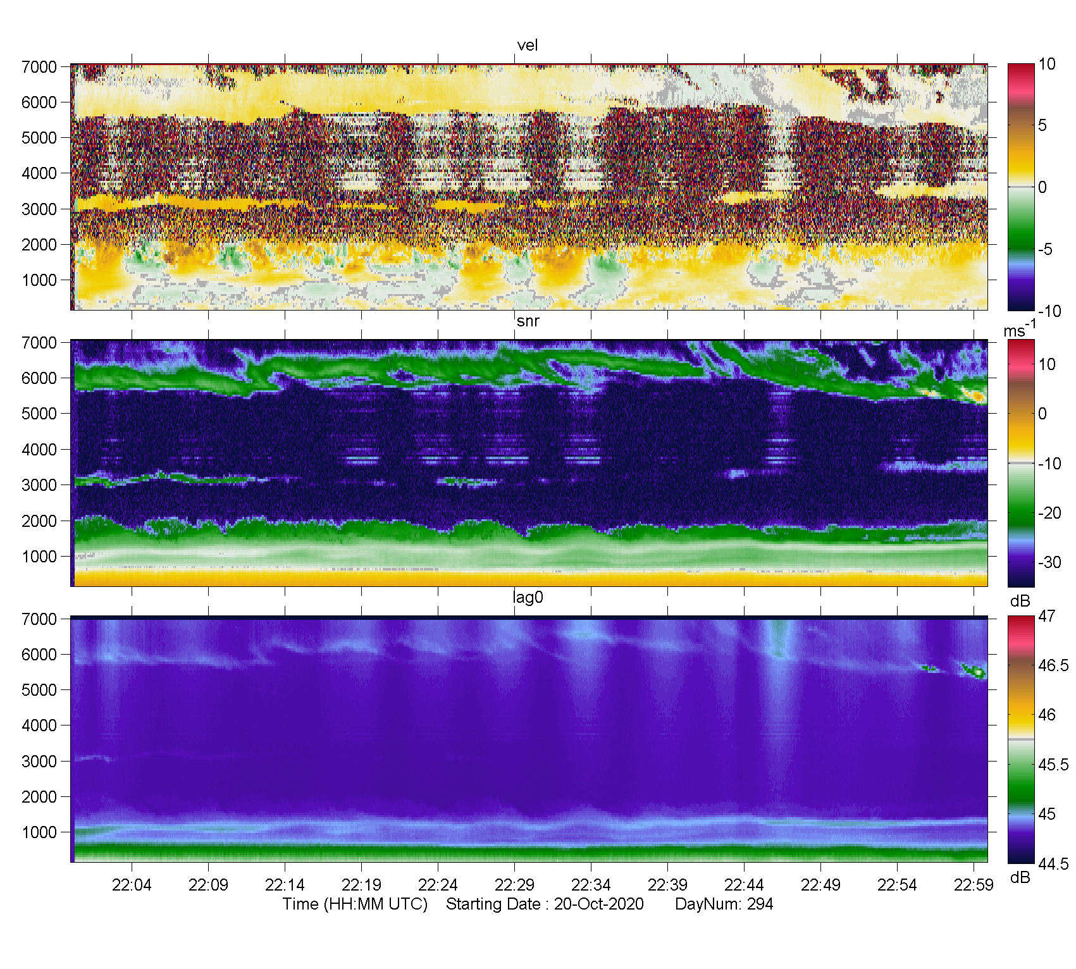
Task: Click the 6000 height label of snr panel
Action: (x=39, y=378)
